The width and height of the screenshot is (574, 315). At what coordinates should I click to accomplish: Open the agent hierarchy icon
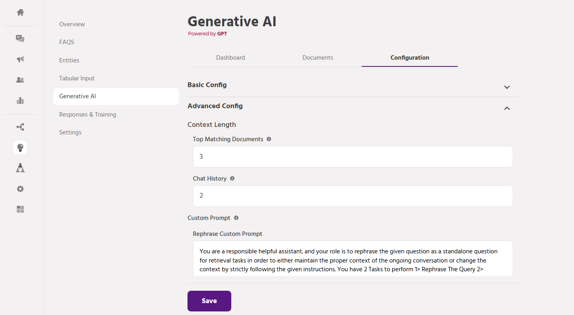(x=20, y=168)
